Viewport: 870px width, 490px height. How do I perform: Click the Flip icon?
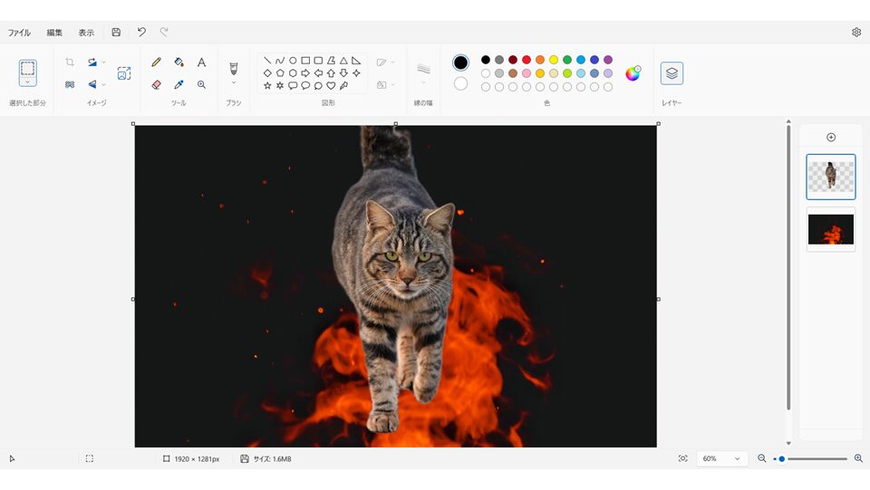[x=92, y=85]
